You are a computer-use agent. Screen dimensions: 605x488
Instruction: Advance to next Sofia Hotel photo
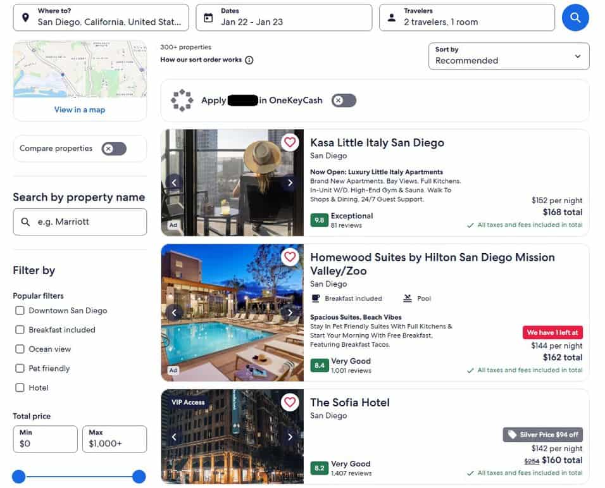[290, 437]
